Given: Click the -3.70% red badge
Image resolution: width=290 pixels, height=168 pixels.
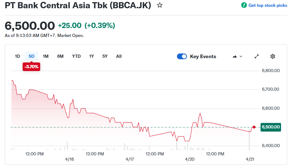Looking at the screenshot, I should coord(31,66).
